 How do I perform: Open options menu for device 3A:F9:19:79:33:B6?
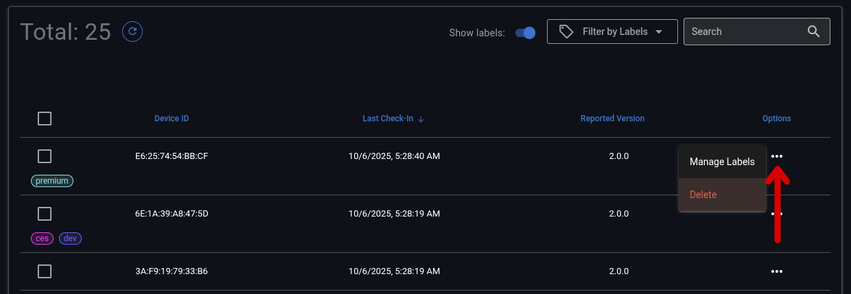tap(776, 271)
